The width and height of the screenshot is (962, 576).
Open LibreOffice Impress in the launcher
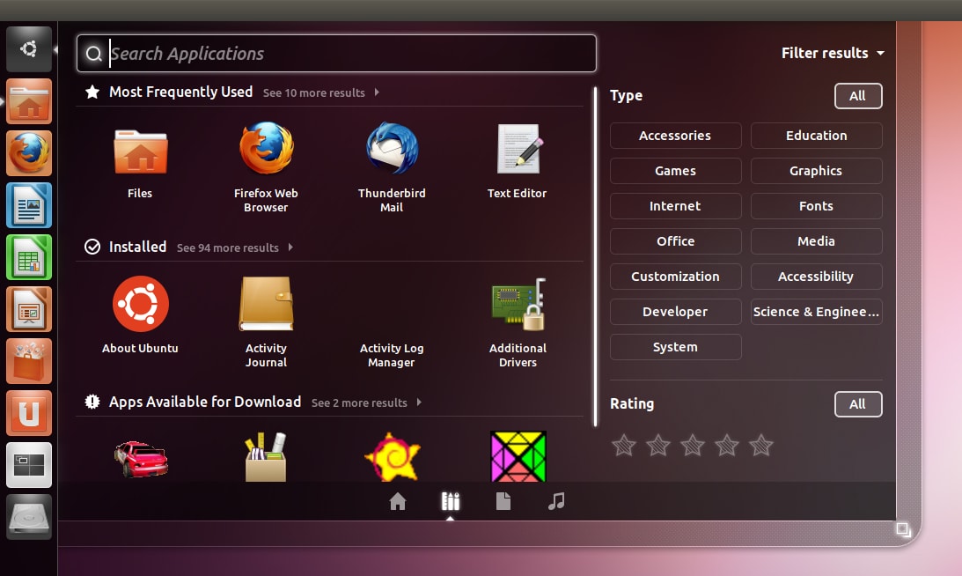(29, 309)
